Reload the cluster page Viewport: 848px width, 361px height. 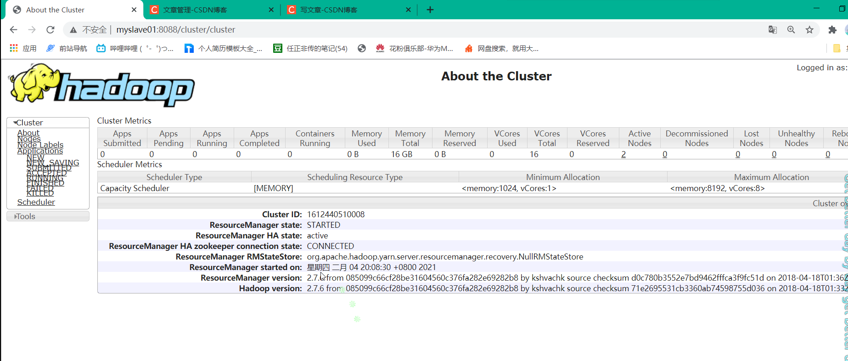pos(51,30)
